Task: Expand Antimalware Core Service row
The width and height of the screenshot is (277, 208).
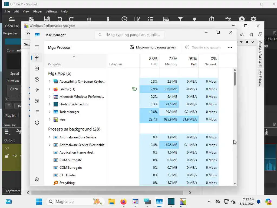Action: coord(50,137)
